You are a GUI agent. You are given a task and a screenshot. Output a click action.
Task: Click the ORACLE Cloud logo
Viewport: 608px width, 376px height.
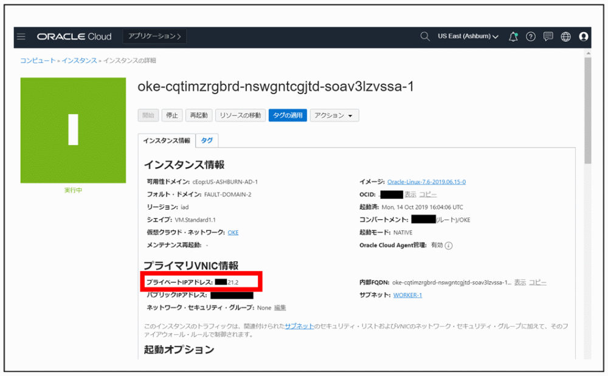74,36
